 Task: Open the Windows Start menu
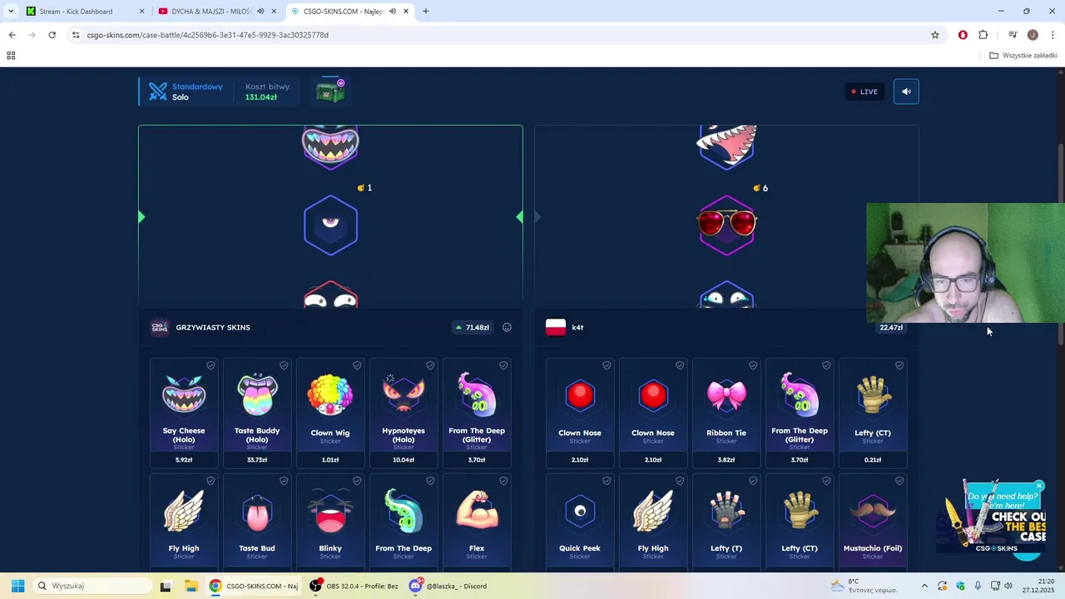17,586
